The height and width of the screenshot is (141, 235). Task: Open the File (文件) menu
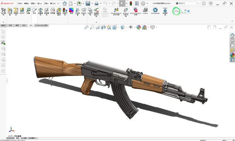point(20,3)
